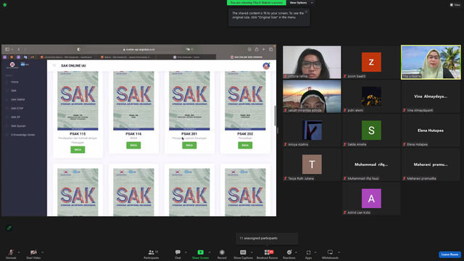Viewport: 464px width, 261px height.
Task: Click the browser share icon
Action: 257,49
